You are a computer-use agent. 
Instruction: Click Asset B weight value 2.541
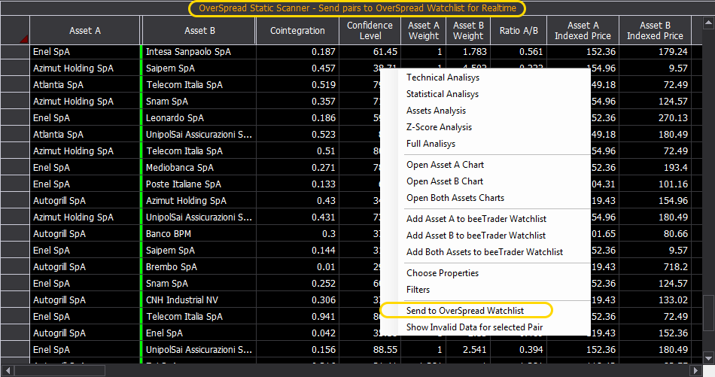tap(468, 350)
